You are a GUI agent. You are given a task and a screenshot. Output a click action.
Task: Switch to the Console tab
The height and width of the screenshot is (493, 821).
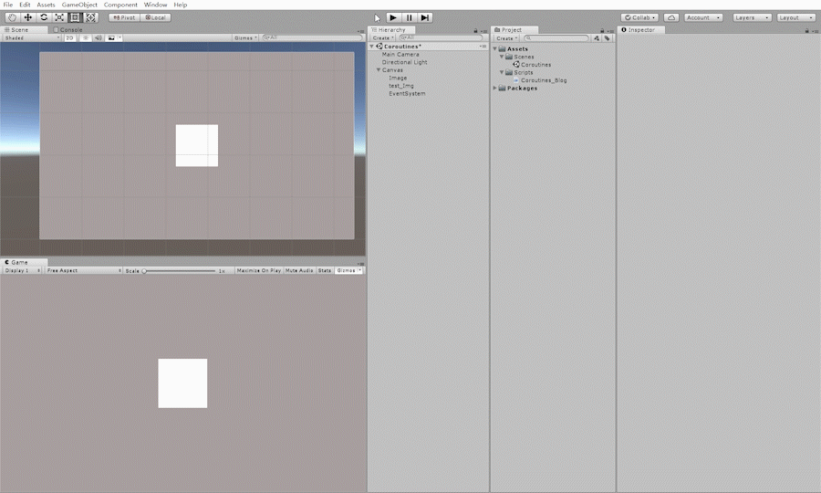pos(68,30)
